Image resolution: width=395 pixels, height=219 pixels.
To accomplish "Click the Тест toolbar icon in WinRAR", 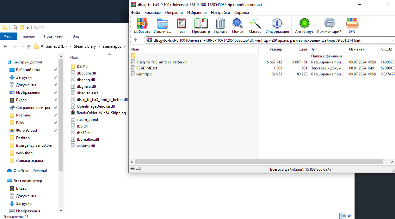I will coord(182,26).
